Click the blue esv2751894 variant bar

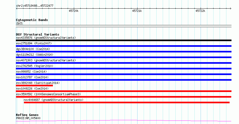click(124, 46)
